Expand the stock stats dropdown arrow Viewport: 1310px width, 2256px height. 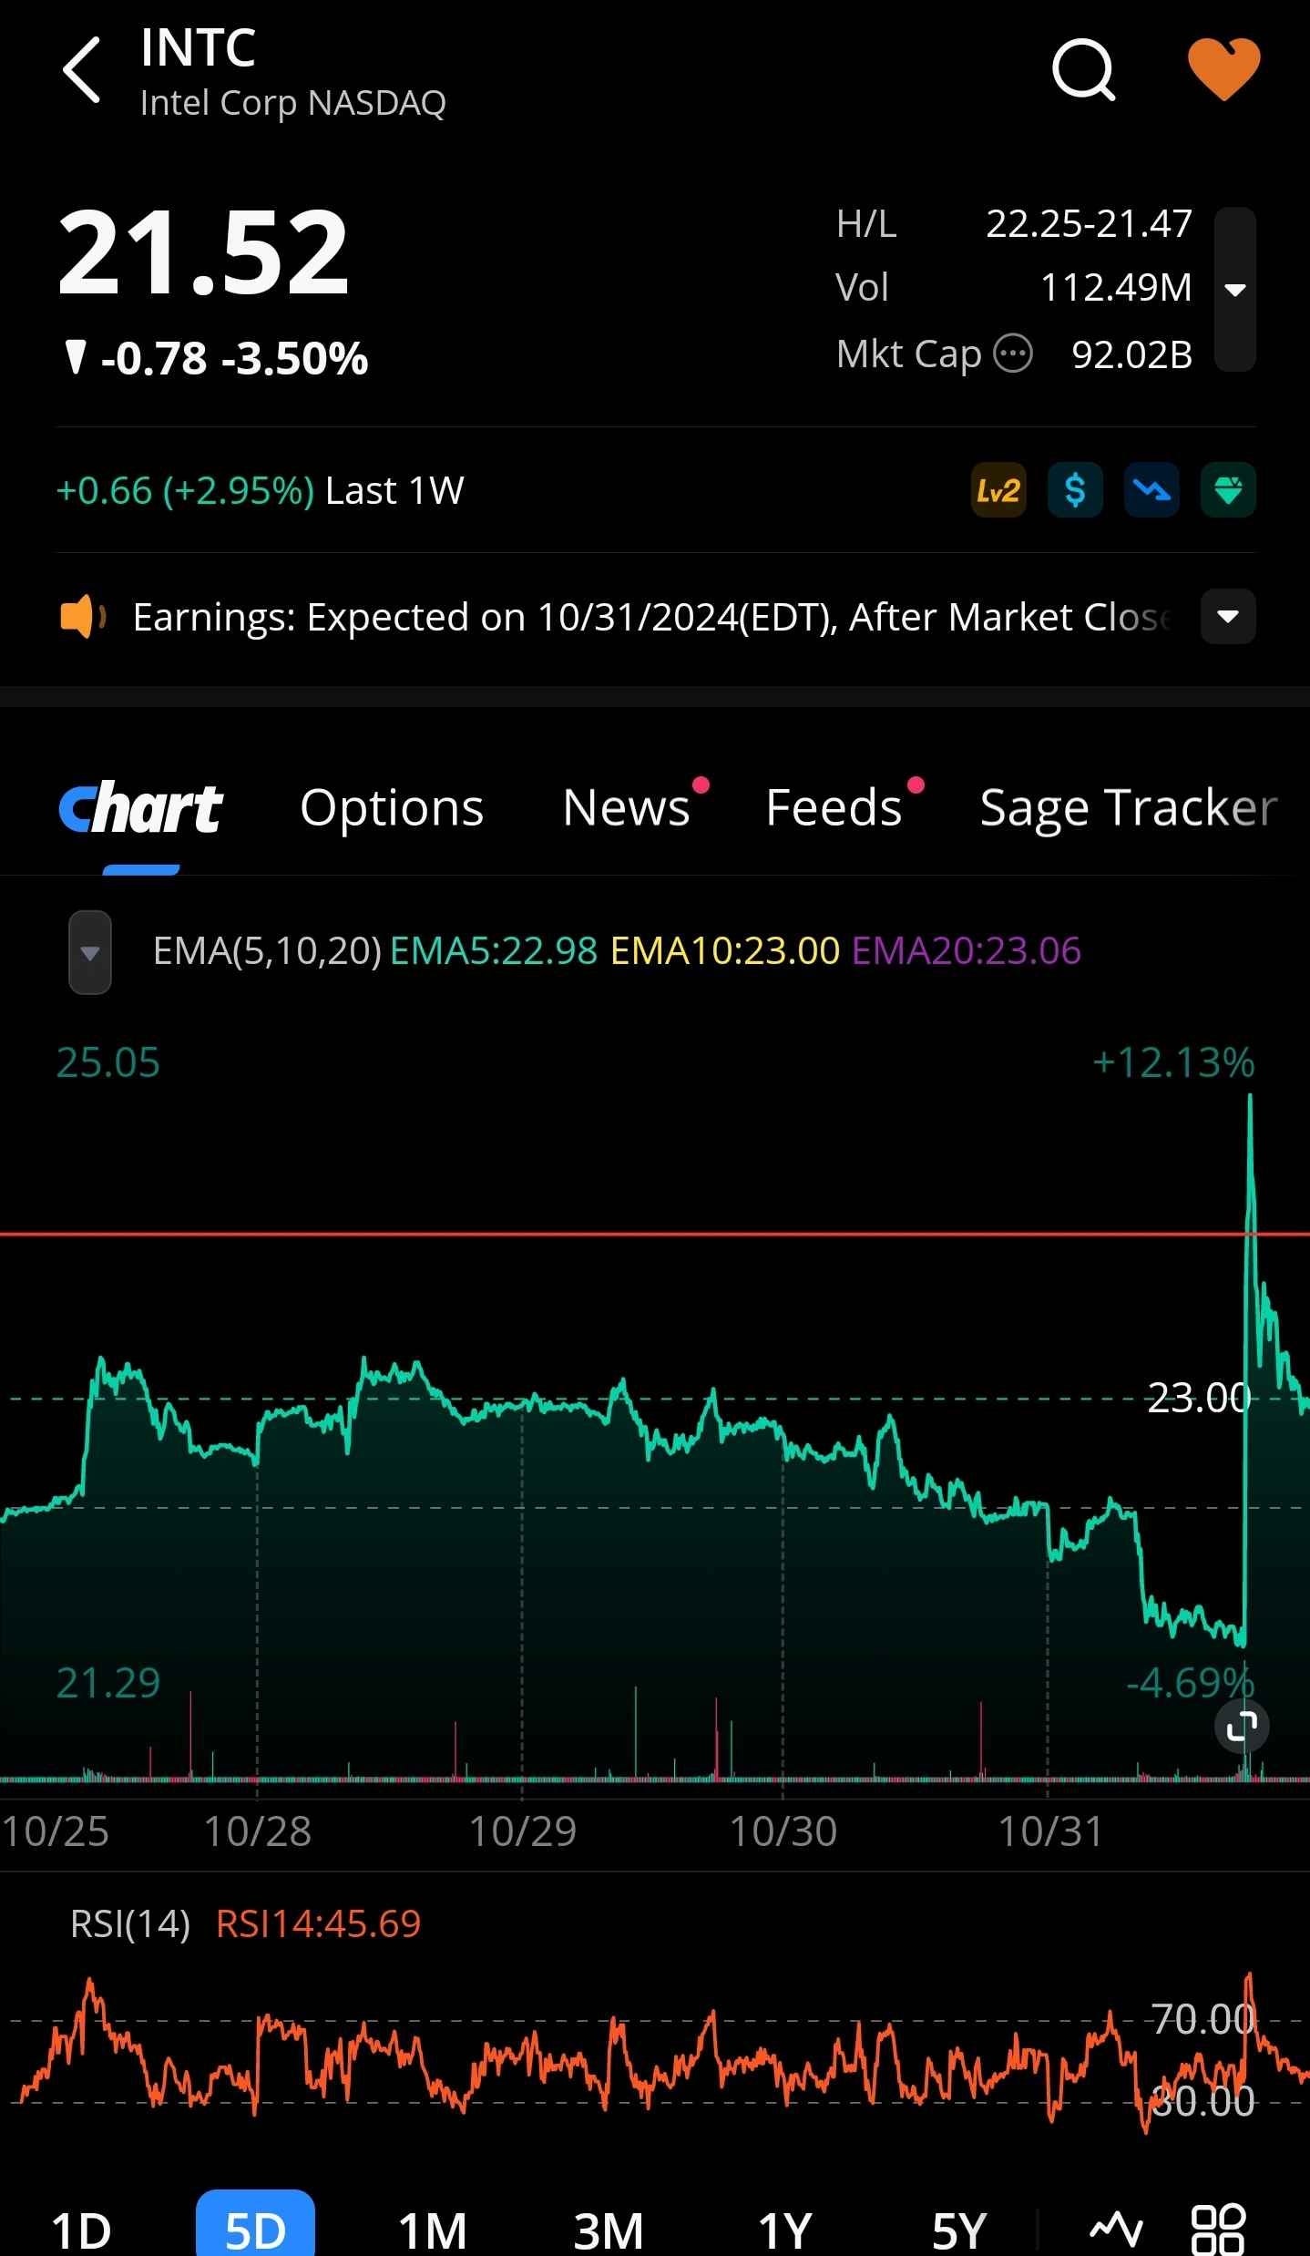coord(1235,290)
